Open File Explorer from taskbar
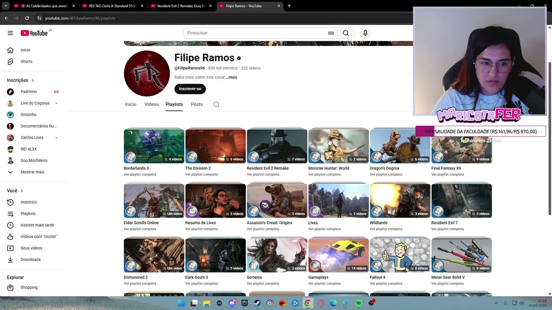 coord(207,303)
